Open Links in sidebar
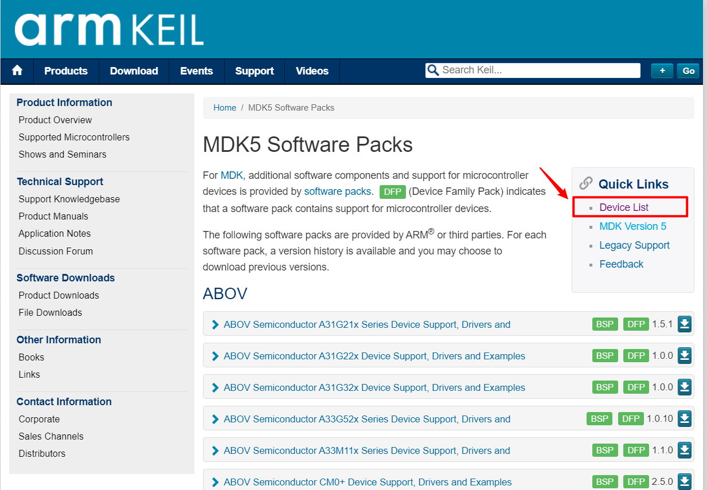 pos(29,374)
